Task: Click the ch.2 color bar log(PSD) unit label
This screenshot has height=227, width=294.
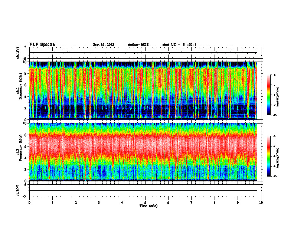Action: coord(278,158)
